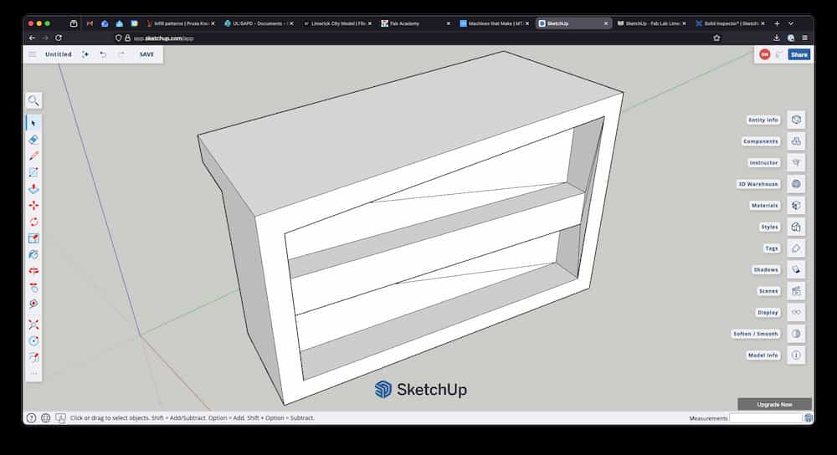Open the Entity Info panel icon
The height and width of the screenshot is (455, 837).
coord(796,120)
